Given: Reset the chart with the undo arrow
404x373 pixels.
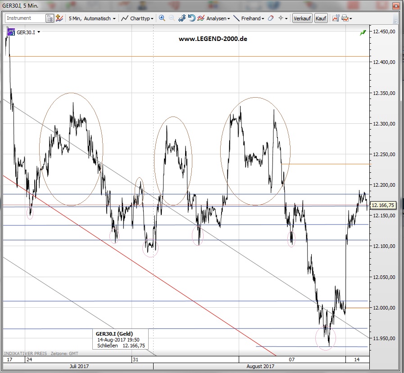Looking at the screenshot, I should [191, 18].
